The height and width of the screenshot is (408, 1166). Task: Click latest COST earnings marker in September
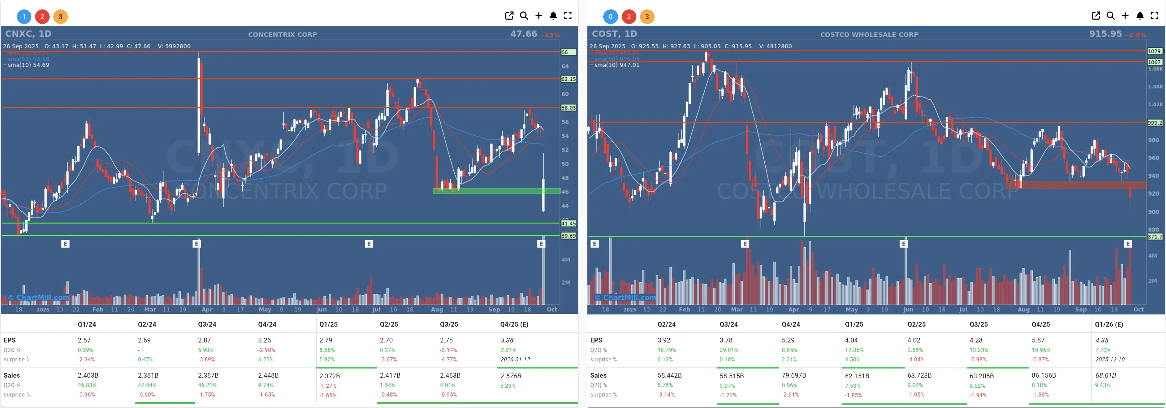[1128, 244]
